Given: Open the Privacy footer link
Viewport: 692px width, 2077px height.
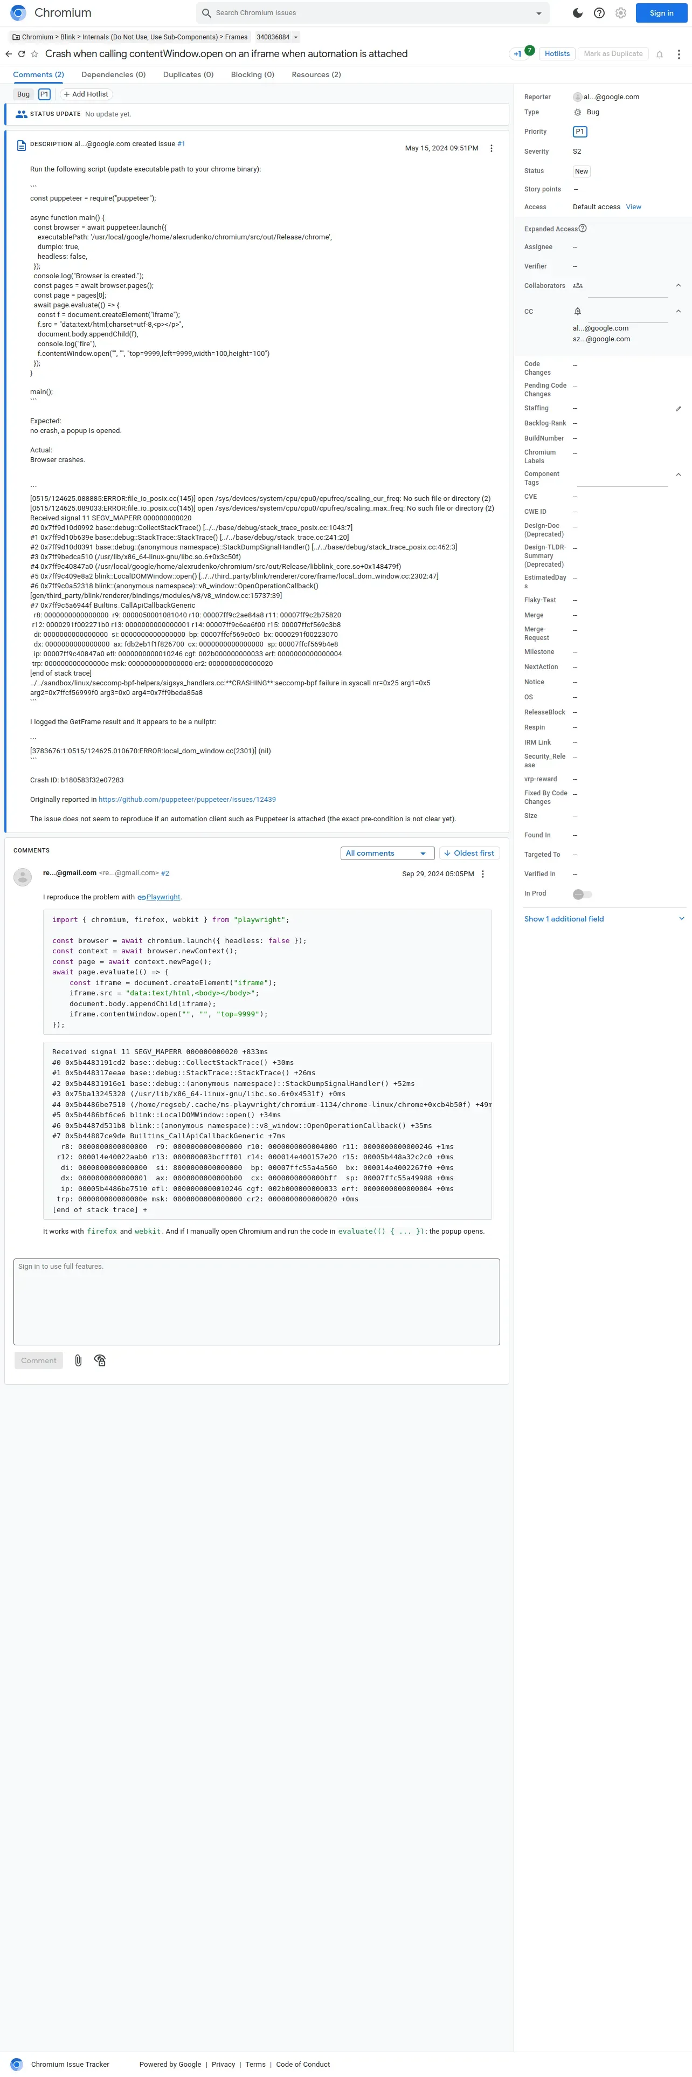Looking at the screenshot, I should click(x=223, y=2064).
